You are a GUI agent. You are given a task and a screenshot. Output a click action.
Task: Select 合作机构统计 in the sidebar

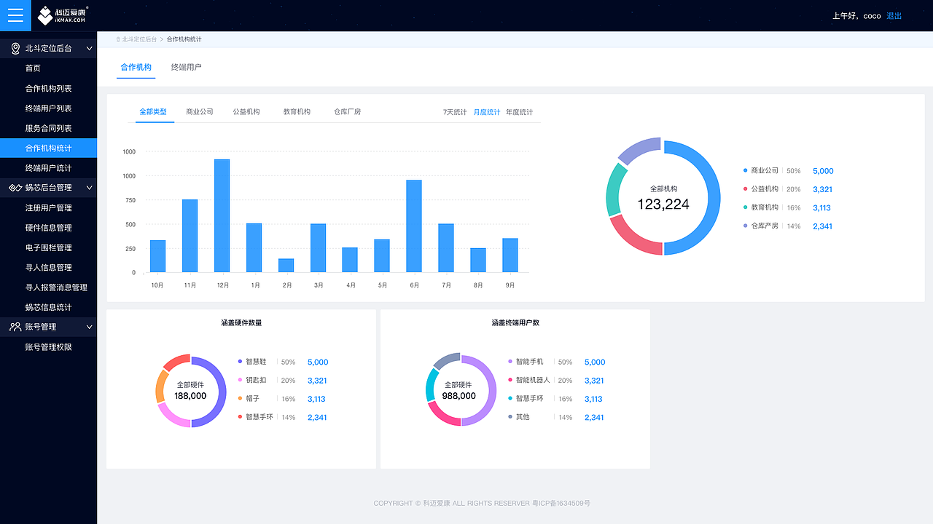48,148
